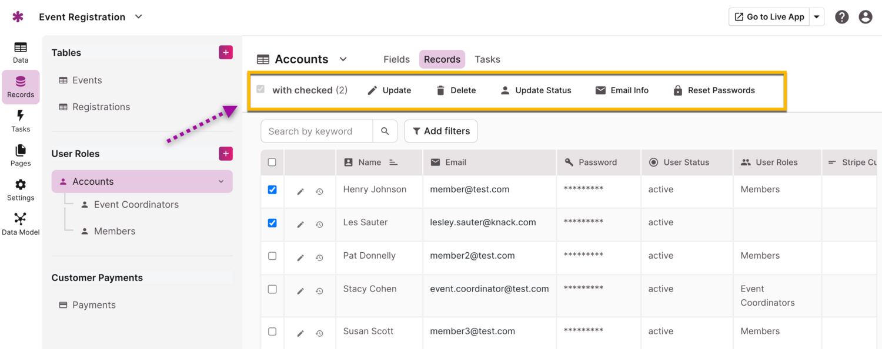Check the Pat Donnelly row checkbox

[272, 256]
